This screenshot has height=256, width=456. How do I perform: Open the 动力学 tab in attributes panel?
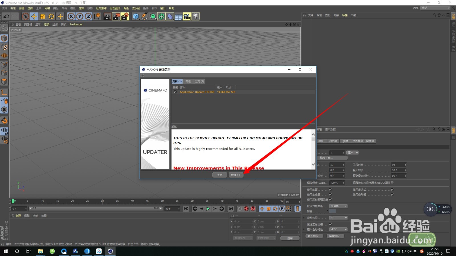click(333, 141)
